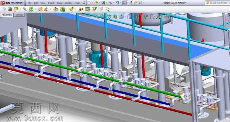The width and height of the screenshot is (230, 122).
Task: Click the View Orientation icon in viewport
Action: pyautogui.click(x=121, y=17)
